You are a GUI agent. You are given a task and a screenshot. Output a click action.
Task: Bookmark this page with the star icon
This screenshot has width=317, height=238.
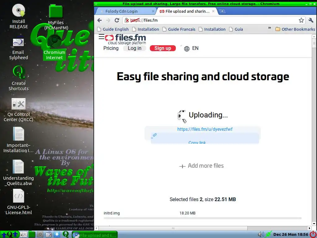(x=301, y=20)
